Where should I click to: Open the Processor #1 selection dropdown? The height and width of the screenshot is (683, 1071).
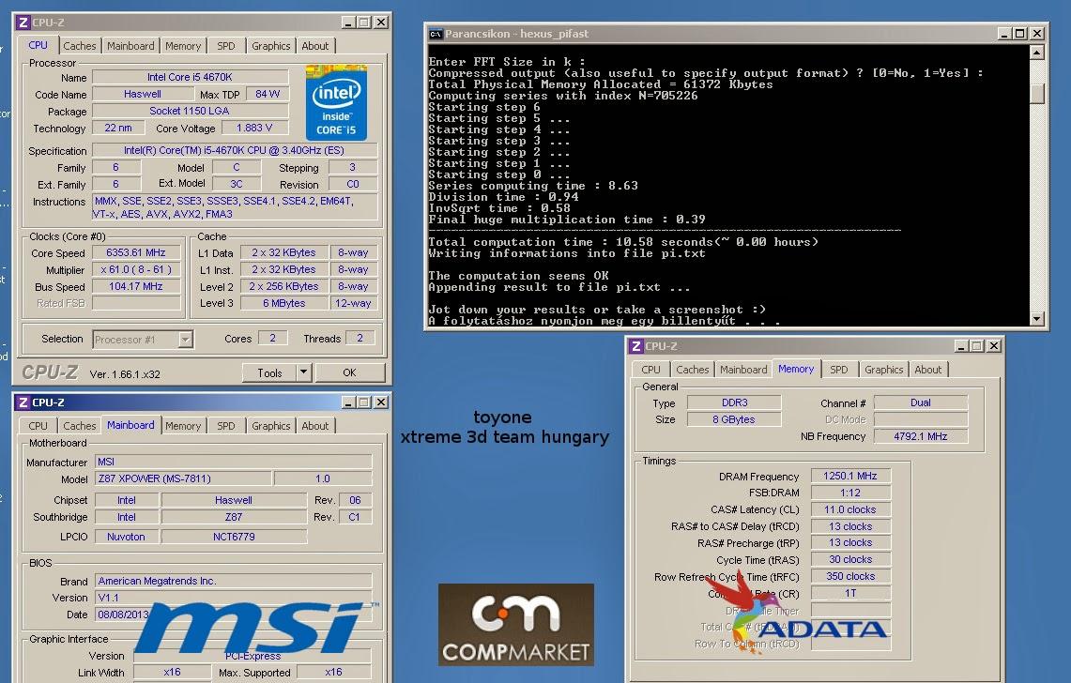185,340
